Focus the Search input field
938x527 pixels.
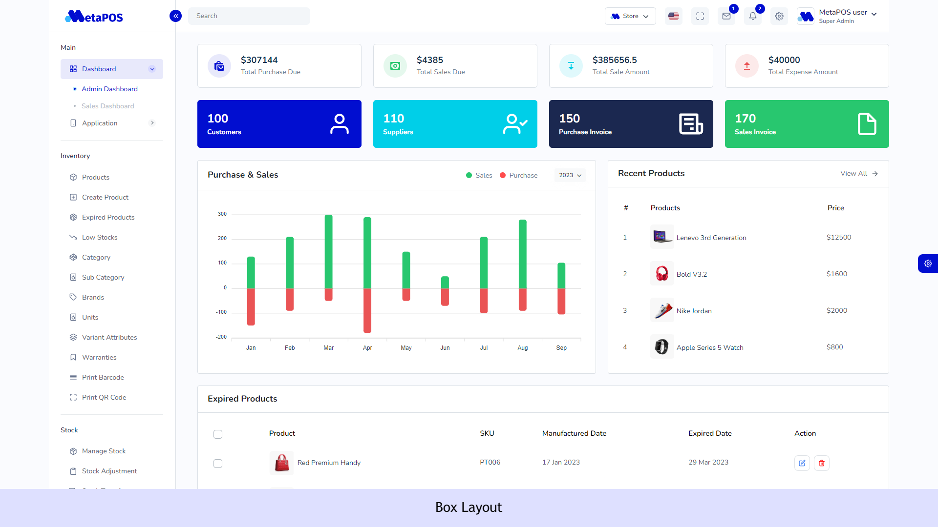[249, 16]
